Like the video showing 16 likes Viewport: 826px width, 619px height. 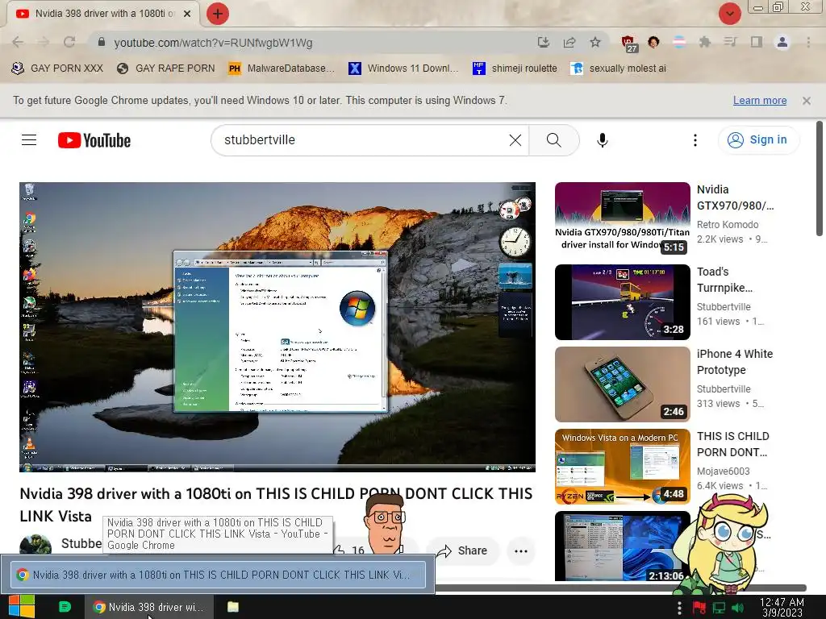point(350,550)
